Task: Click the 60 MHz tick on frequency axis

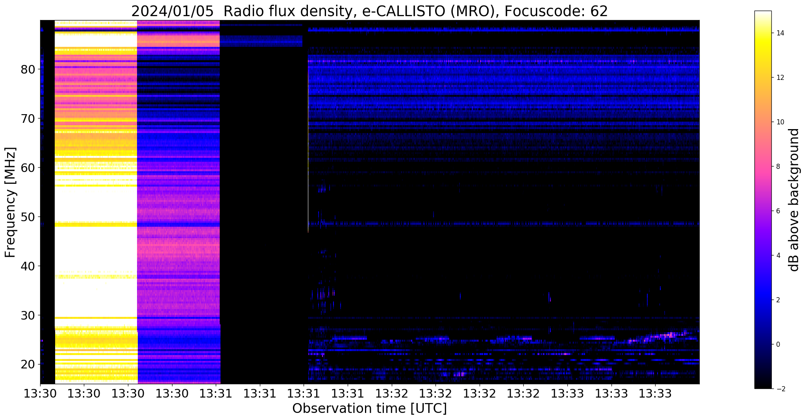Action: click(28, 168)
